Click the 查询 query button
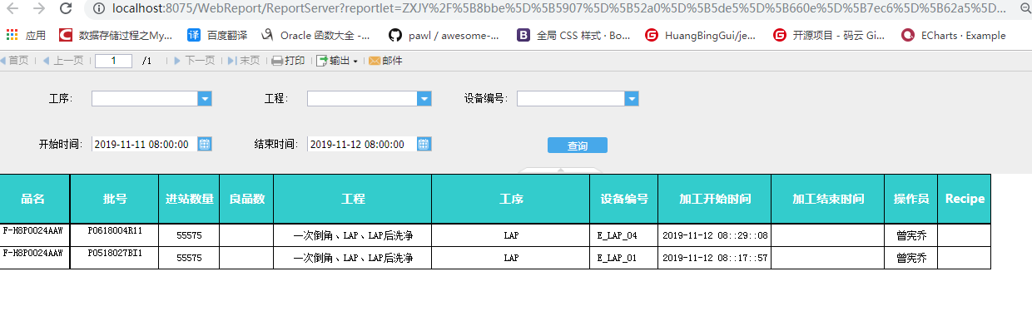The image size is (1032, 311). pyautogui.click(x=578, y=146)
